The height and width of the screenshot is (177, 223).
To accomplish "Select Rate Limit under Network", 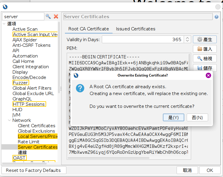I will pos(29,142).
